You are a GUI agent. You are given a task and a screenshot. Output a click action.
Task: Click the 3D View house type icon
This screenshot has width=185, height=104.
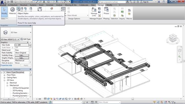[5, 32]
